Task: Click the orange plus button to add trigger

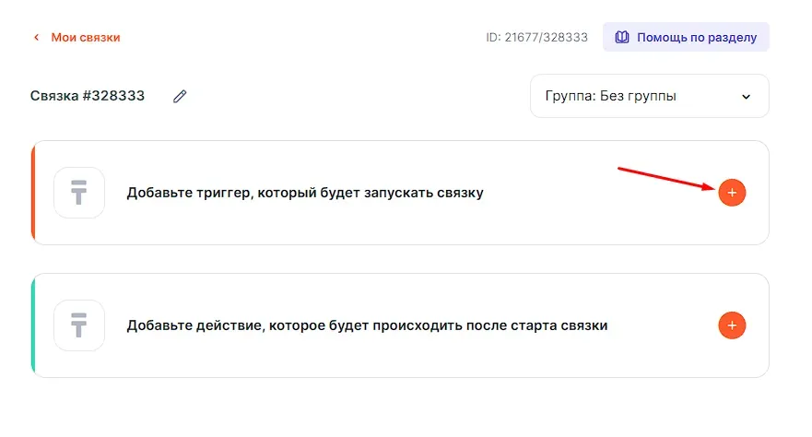Action: 732,193
